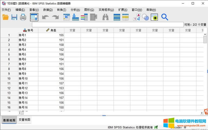Switch to the 变量视图 tab
The height and width of the screenshot is (130, 208).
coord(24,120)
